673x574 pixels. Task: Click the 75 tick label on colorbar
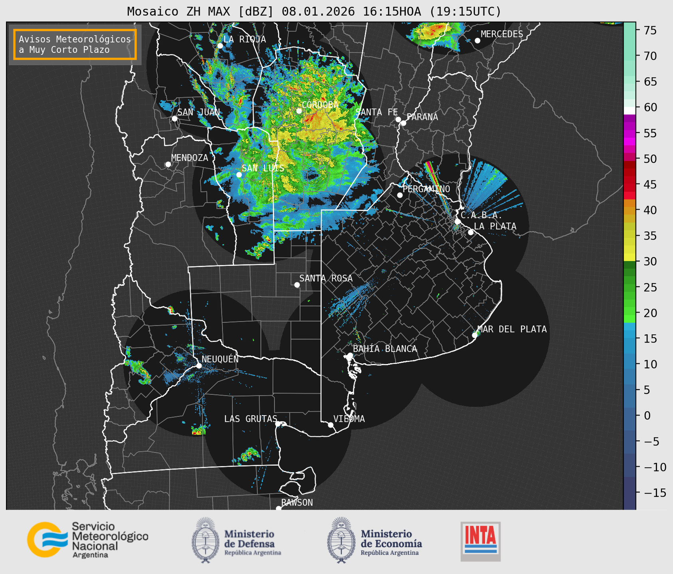click(x=650, y=30)
